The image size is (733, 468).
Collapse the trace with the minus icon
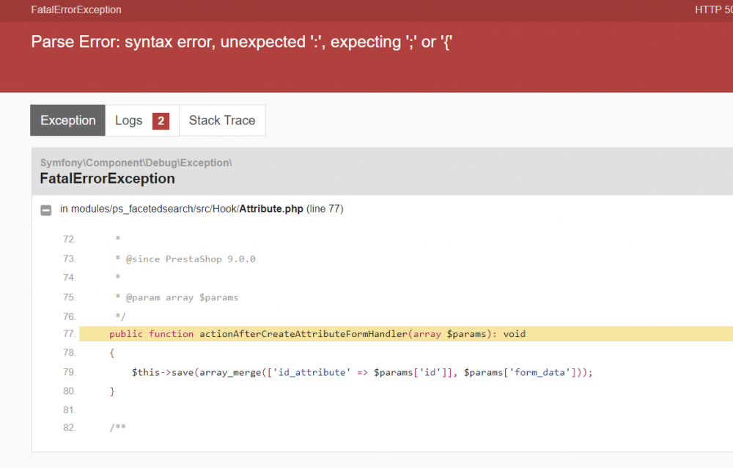tap(45, 209)
